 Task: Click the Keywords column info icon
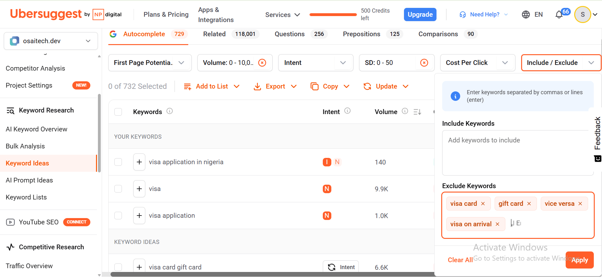tap(170, 111)
